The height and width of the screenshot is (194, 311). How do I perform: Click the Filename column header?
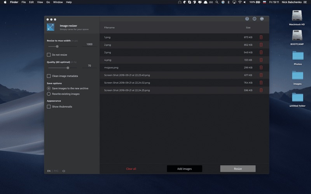coord(109,28)
